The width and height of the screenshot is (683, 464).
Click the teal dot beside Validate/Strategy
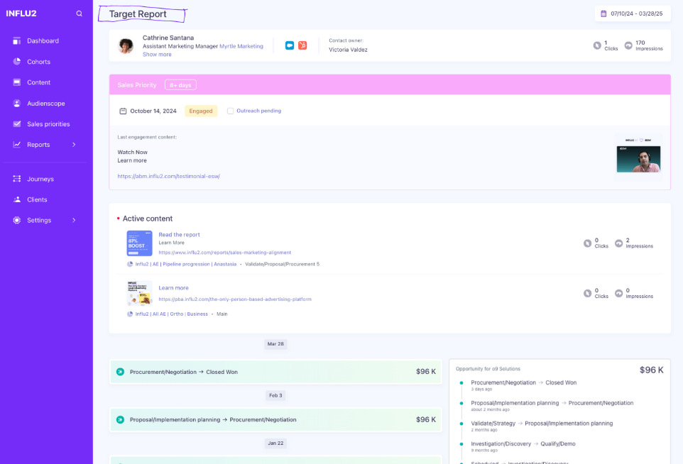tap(461, 424)
